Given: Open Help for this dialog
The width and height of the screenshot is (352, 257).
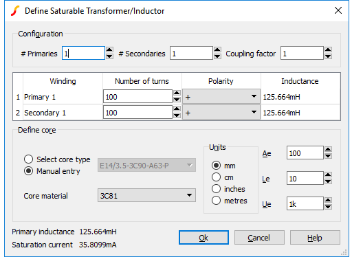Looking at the screenshot, I should click(315, 238).
